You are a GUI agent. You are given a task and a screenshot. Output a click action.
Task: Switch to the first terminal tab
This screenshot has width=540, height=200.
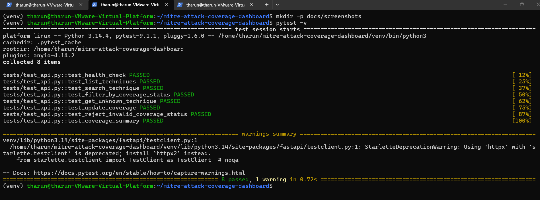(45, 5)
